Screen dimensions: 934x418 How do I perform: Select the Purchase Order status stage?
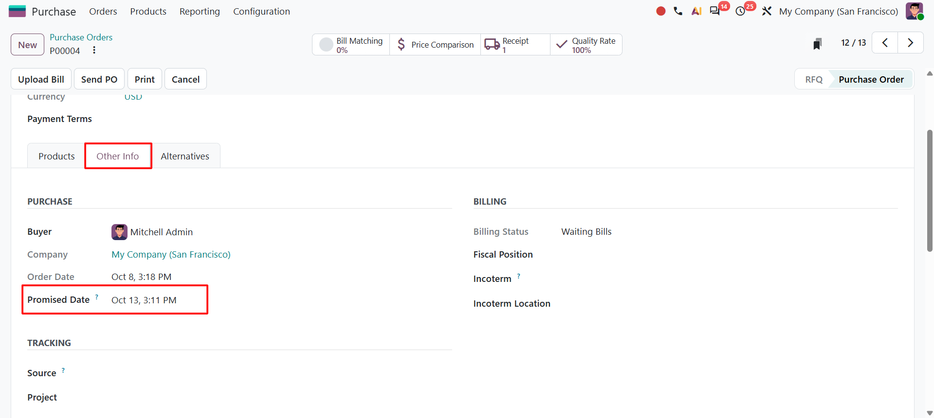[871, 79]
